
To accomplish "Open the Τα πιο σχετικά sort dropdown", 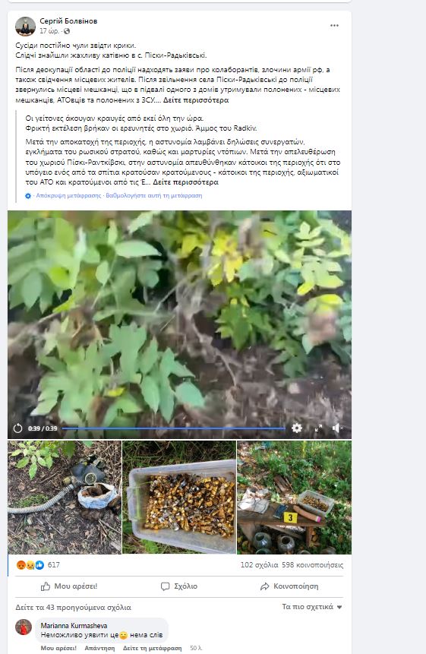I will [312, 607].
